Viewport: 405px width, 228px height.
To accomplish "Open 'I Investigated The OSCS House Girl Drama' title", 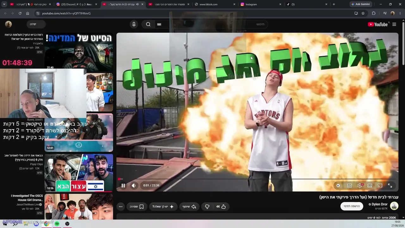I will coord(27,198).
